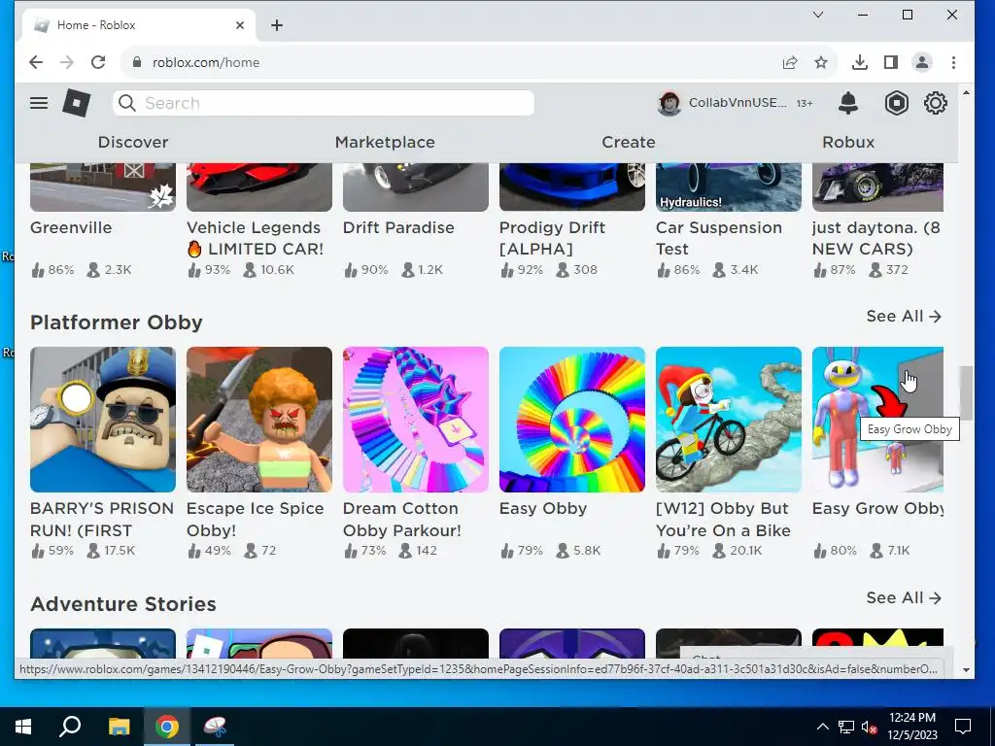
Task: Click the 13+ age label
Action: tap(804, 103)
